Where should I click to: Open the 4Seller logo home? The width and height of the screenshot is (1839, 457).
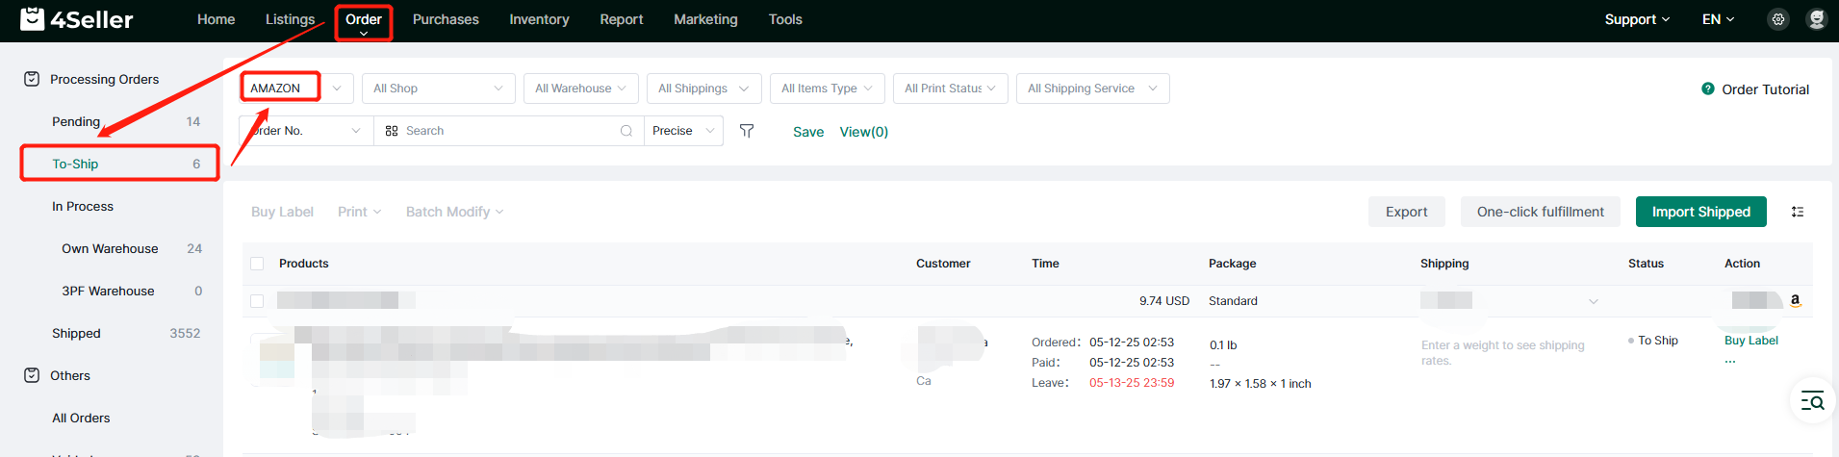pos(77,19)
